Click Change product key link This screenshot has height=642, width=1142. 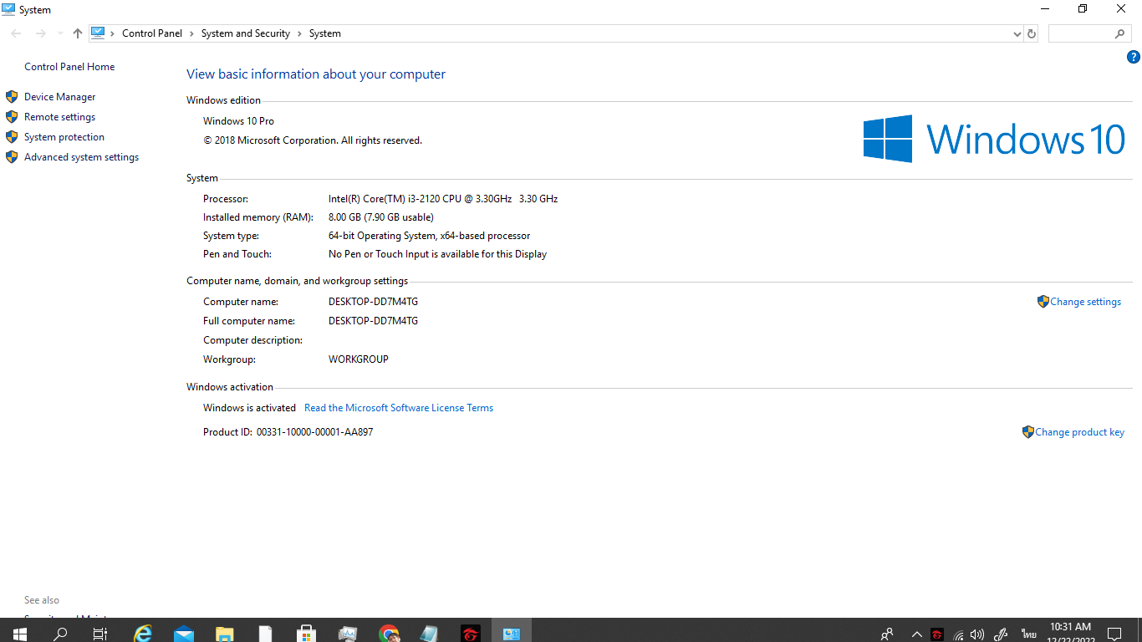(1079, 432)
